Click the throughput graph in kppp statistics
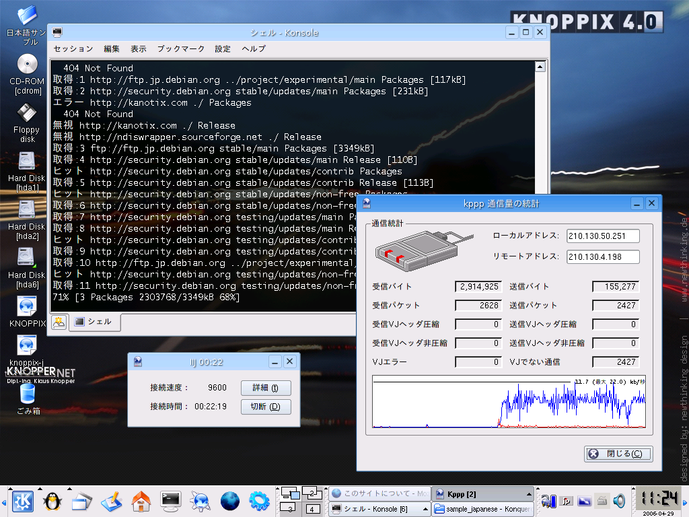This screenshot has height=517, width=689. point(509,402)
